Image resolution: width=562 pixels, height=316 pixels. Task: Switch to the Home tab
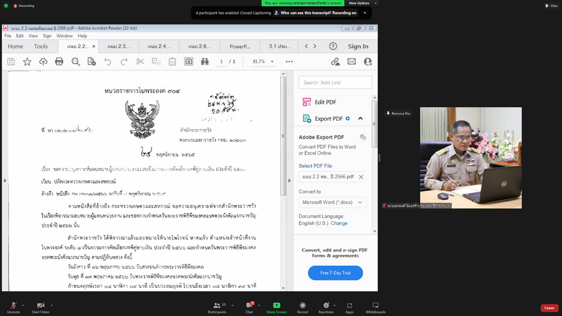[15, 46]
